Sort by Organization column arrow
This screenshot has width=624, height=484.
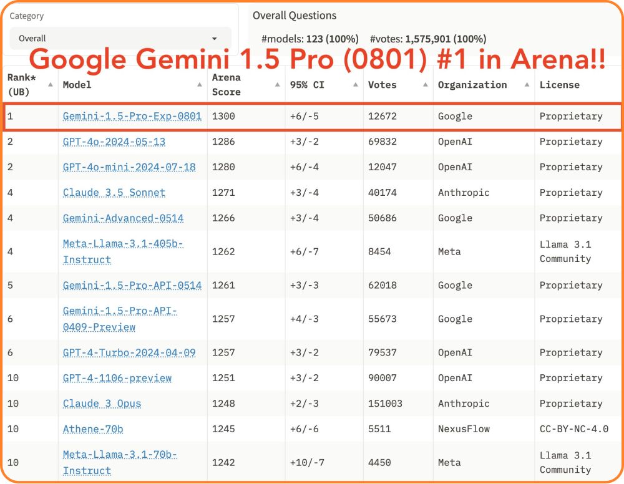click(527, 85)
